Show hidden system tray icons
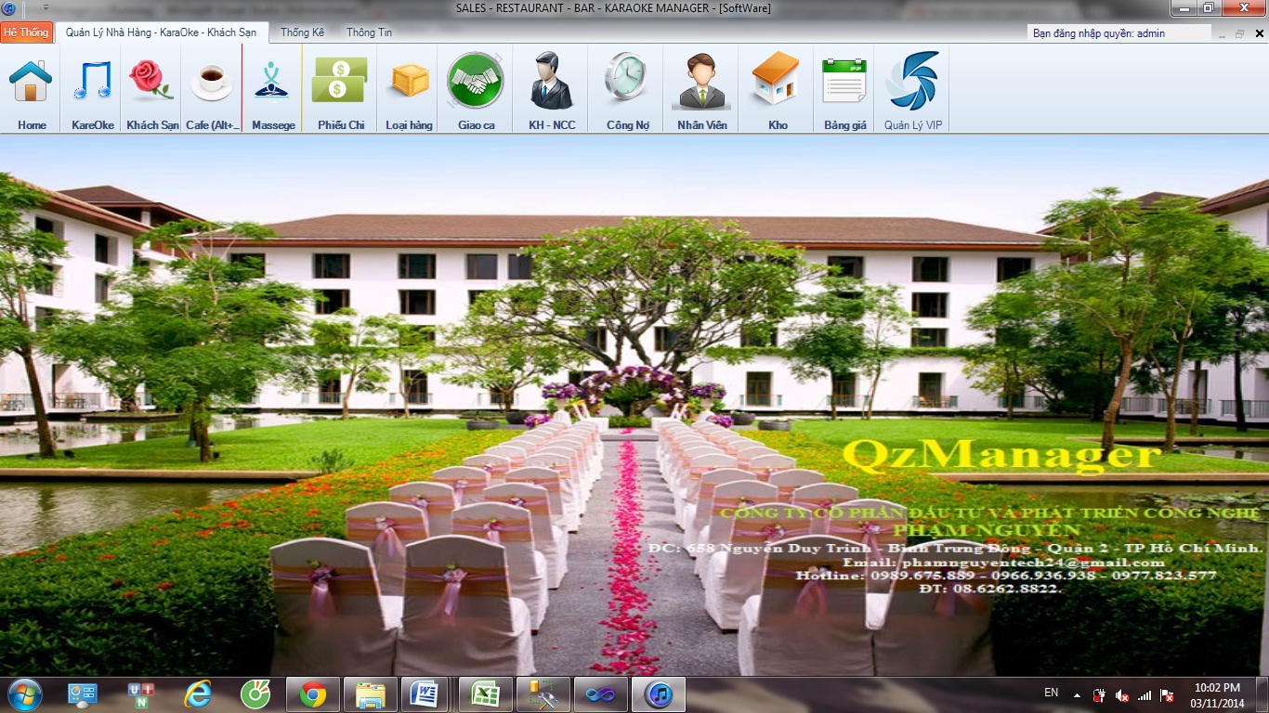The width and height of the screenshot is (1269, 713). pos(1077,694)
